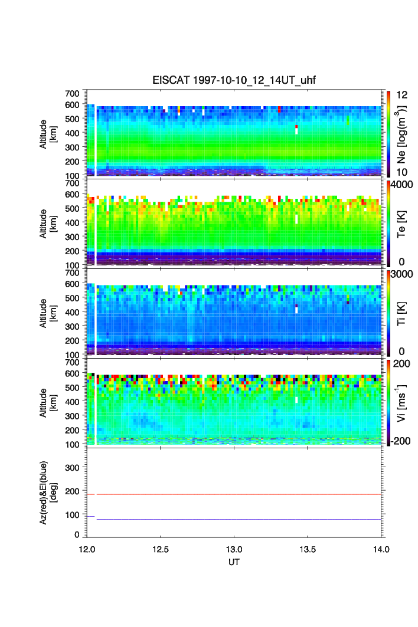
Task: Click the UT x-axis title
Action: [x=234, y=562]
